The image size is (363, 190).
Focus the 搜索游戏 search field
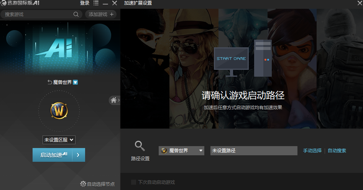pos(41,14)
